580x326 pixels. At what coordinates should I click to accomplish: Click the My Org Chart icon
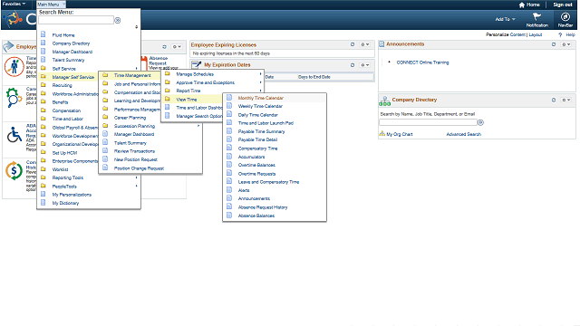pos(382,134)
